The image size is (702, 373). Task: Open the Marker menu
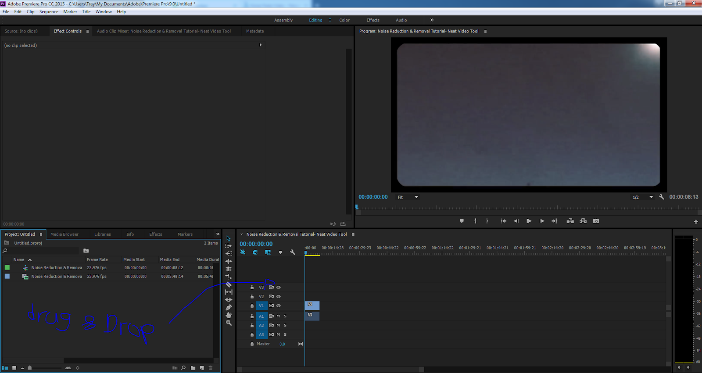[70, 12]
